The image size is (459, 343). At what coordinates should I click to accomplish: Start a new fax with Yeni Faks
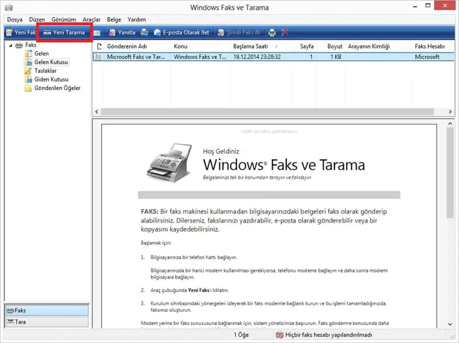point(21,32)
